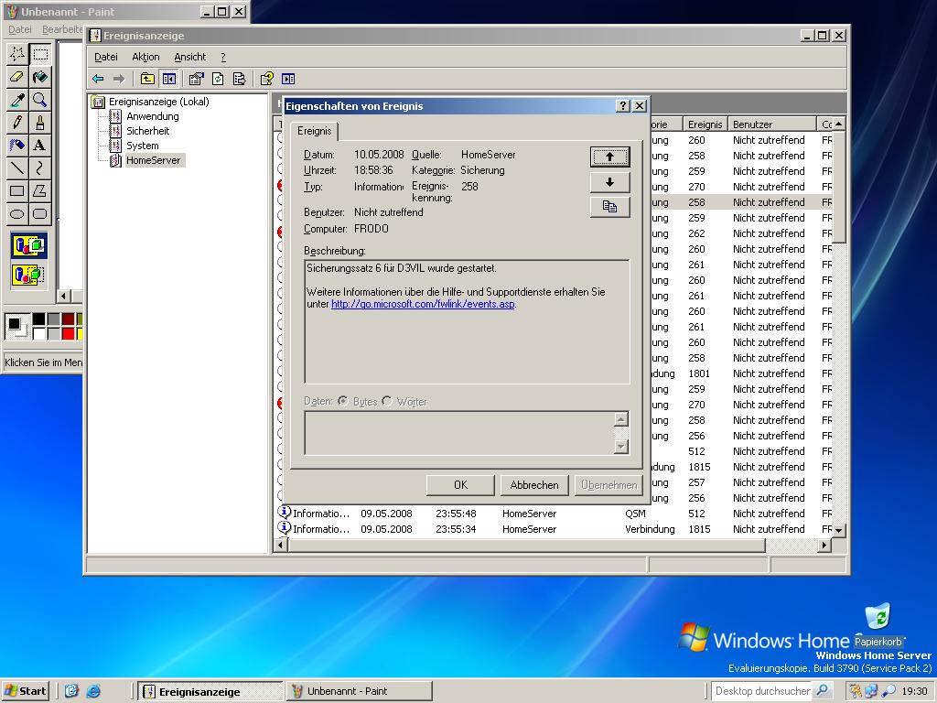Click the Desktop durchsuchen search field
This screenshot has width=937, height=703.
(762, 691)
